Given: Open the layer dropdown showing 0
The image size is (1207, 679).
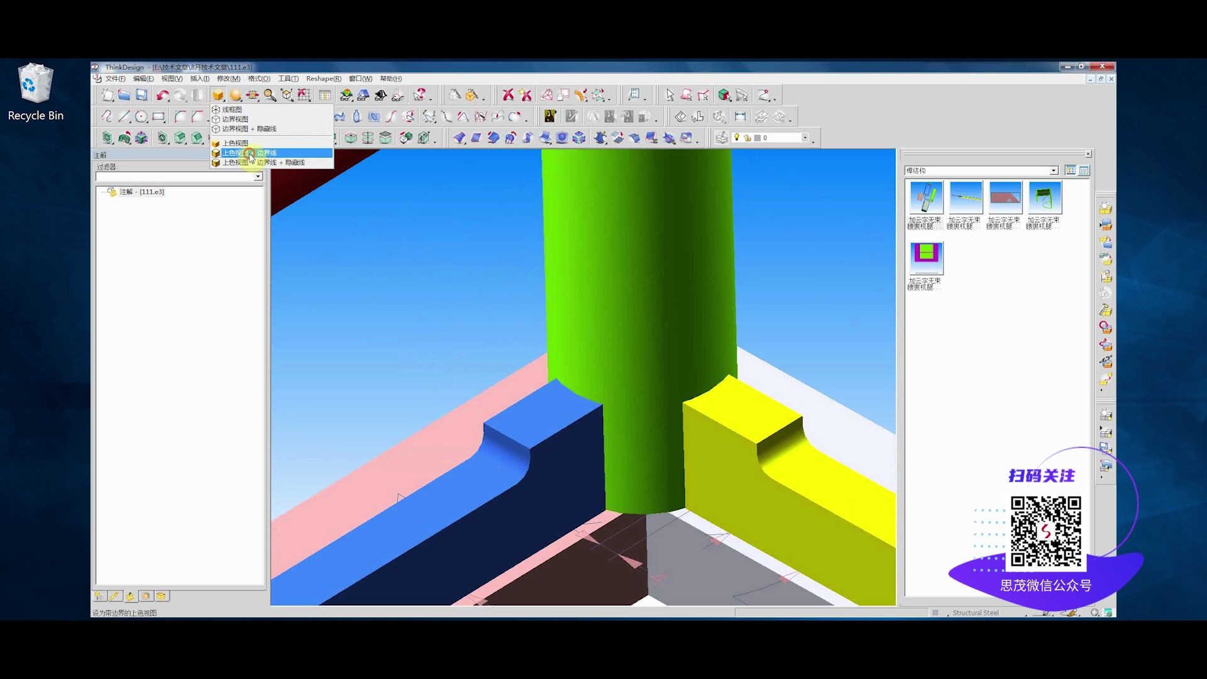Looking at the screenshot, I should point(805,138).
